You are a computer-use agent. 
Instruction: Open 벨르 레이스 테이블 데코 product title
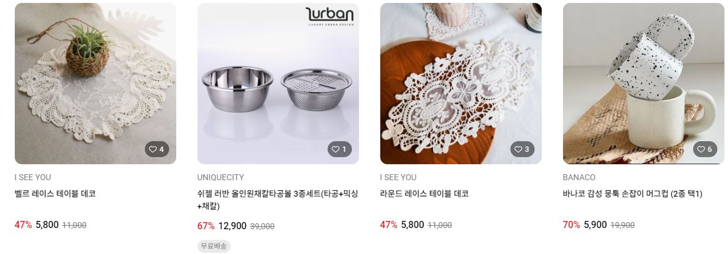55,194
